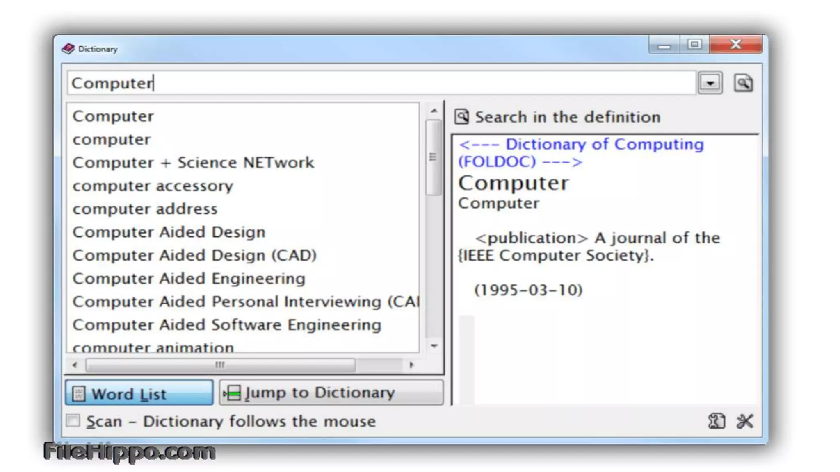Click the search magnifier icon beside input
Image resolution: width=840 pixels, height=472 pixels.
click(743, 83)
